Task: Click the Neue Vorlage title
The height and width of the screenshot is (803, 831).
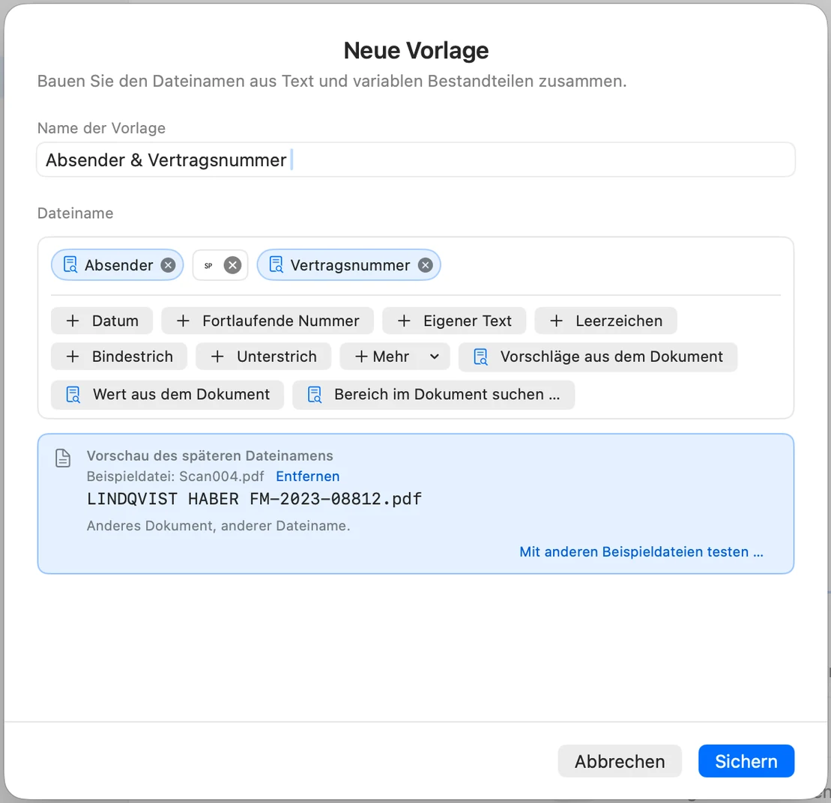Action: coord(416,51)
